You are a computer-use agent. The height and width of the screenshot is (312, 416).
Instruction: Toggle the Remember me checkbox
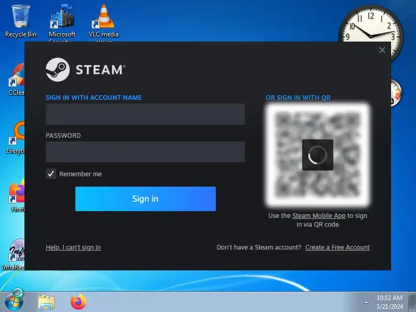(x=50, y=174)
